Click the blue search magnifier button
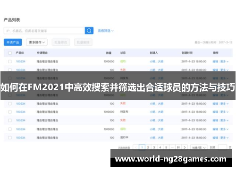This screenshot has height=171, width=236. [x=89, y=31]
